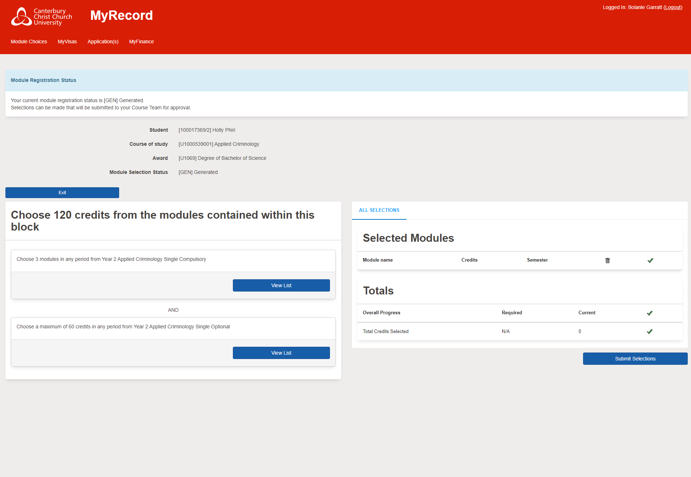Click the Selected Modules heading
This screenshot has height=477, width=691.
pos(408,238)
